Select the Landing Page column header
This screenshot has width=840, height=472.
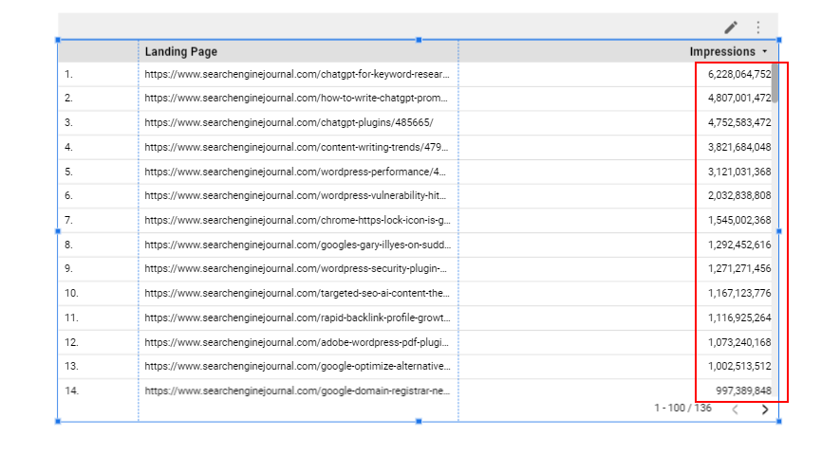180,52
